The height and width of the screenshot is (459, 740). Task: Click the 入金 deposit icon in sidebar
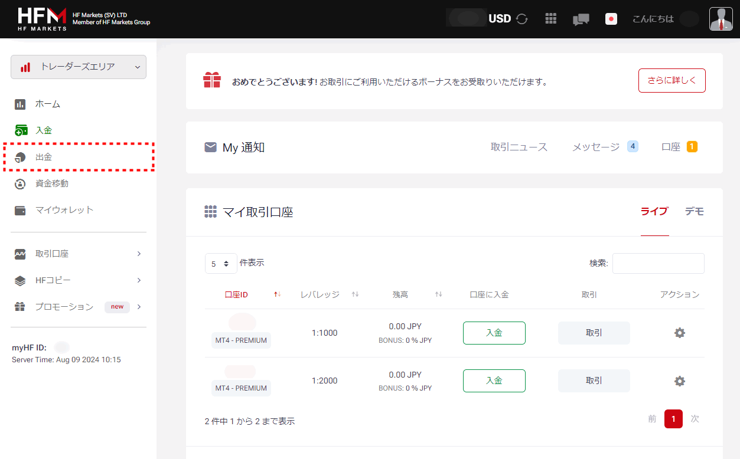(x=21, y=130)
